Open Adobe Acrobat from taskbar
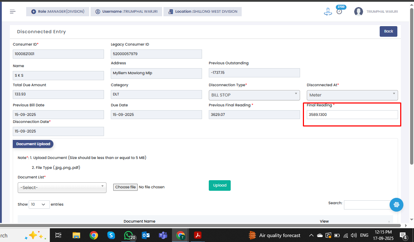 197,235
